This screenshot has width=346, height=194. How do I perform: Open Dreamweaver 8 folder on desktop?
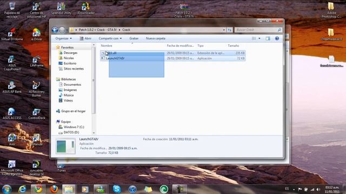(x=331, y=34)
